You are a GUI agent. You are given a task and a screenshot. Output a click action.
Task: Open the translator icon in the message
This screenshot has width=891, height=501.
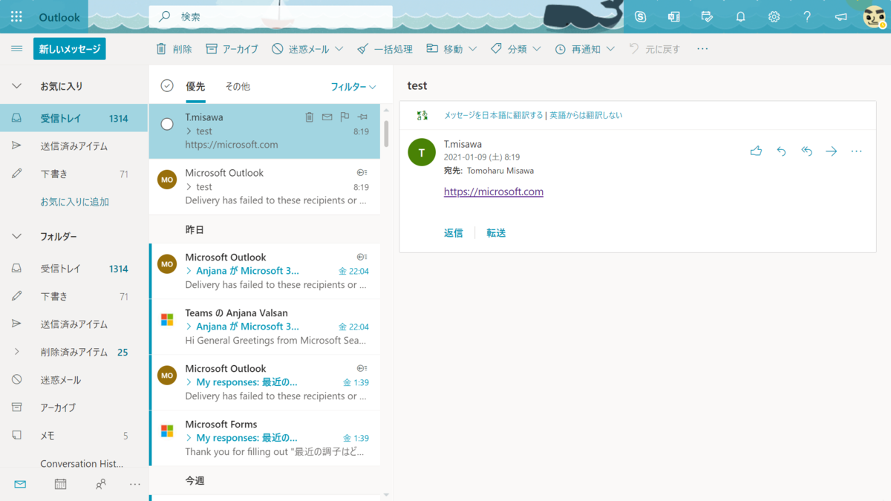(422, 115)
